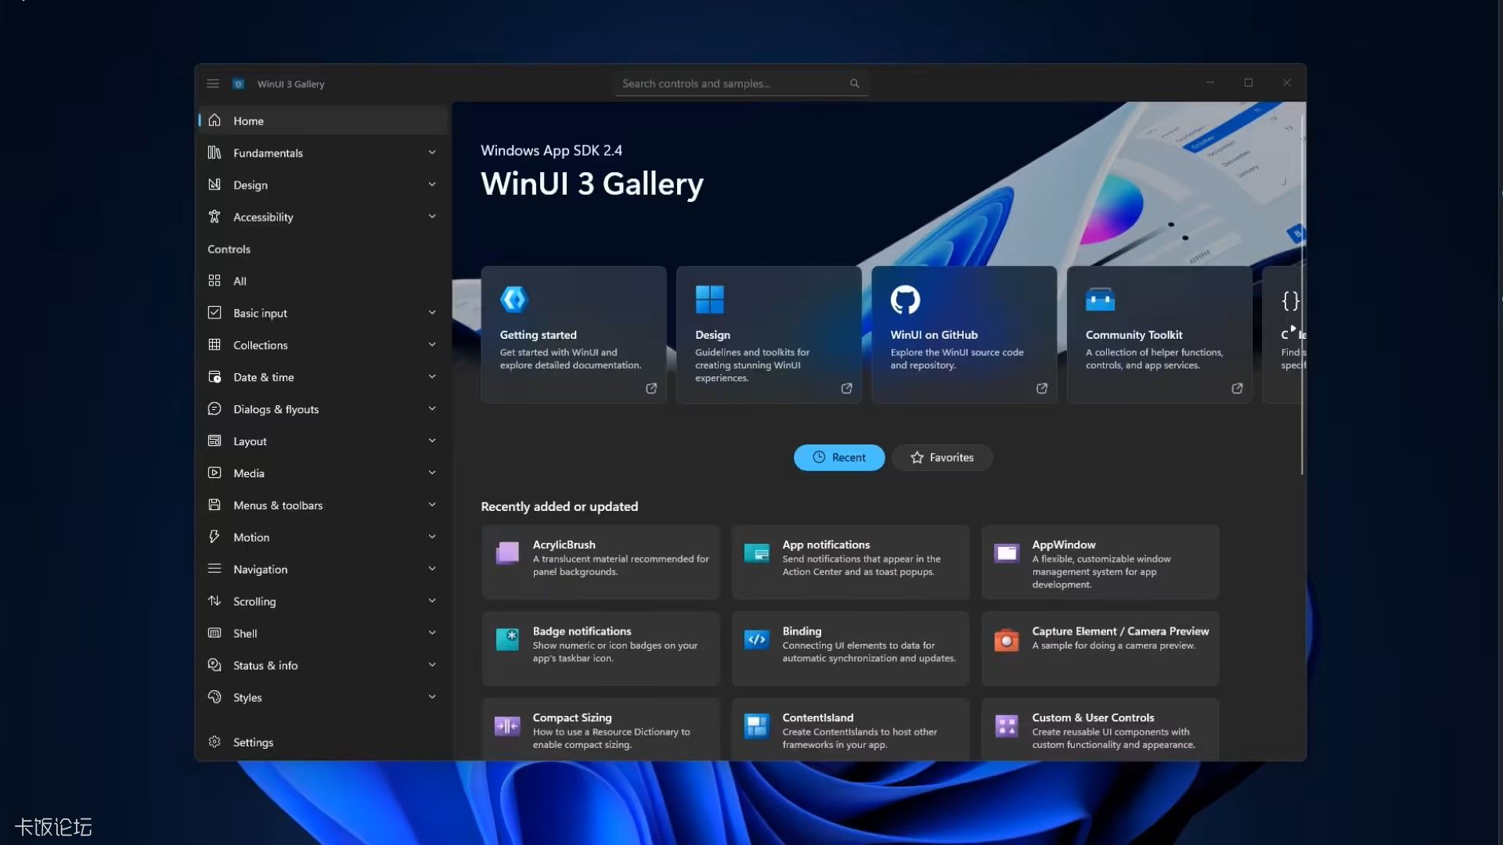Click the GitHub logo icon
This screenshot has height=845, width=1503.
pos(905,299)
